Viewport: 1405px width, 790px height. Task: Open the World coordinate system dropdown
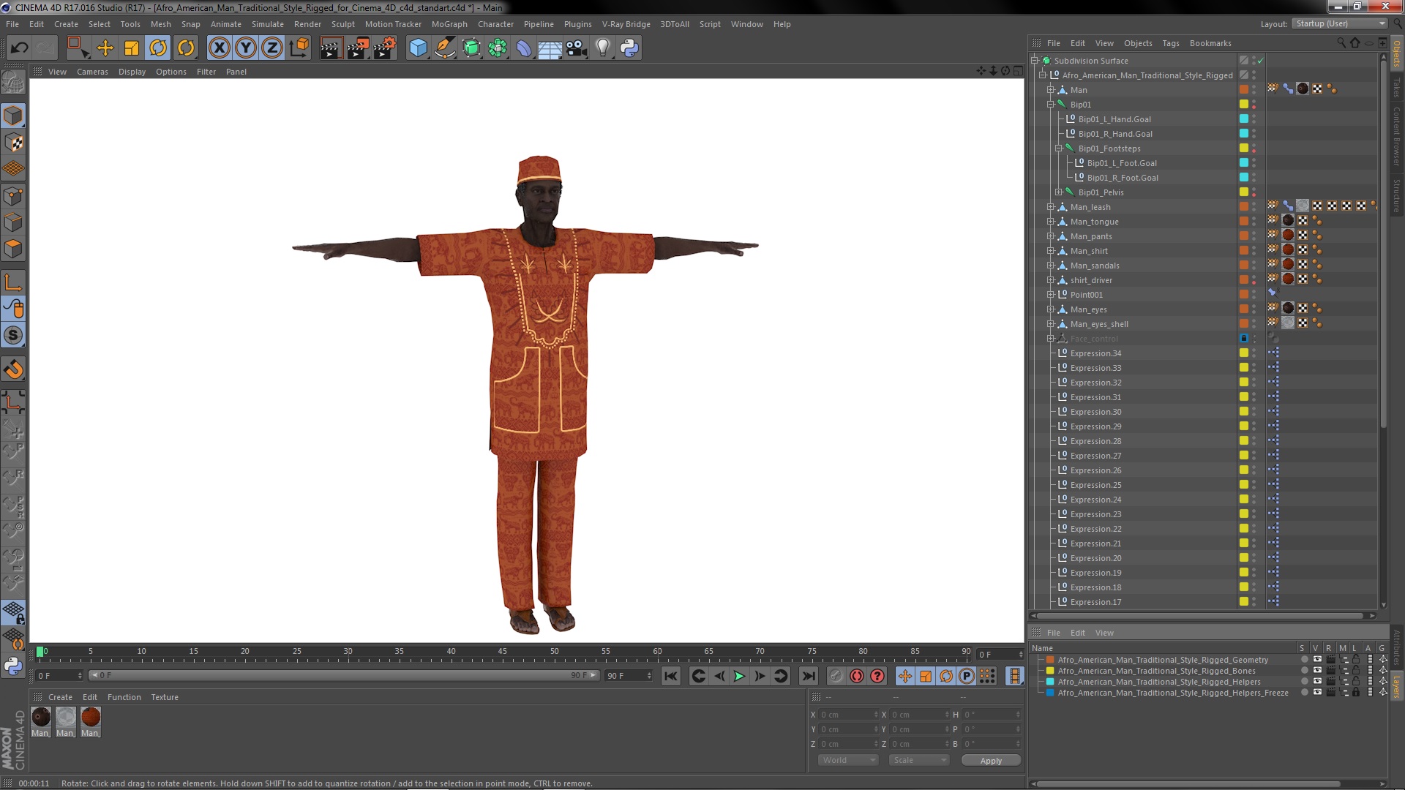[x=847, y=760]
